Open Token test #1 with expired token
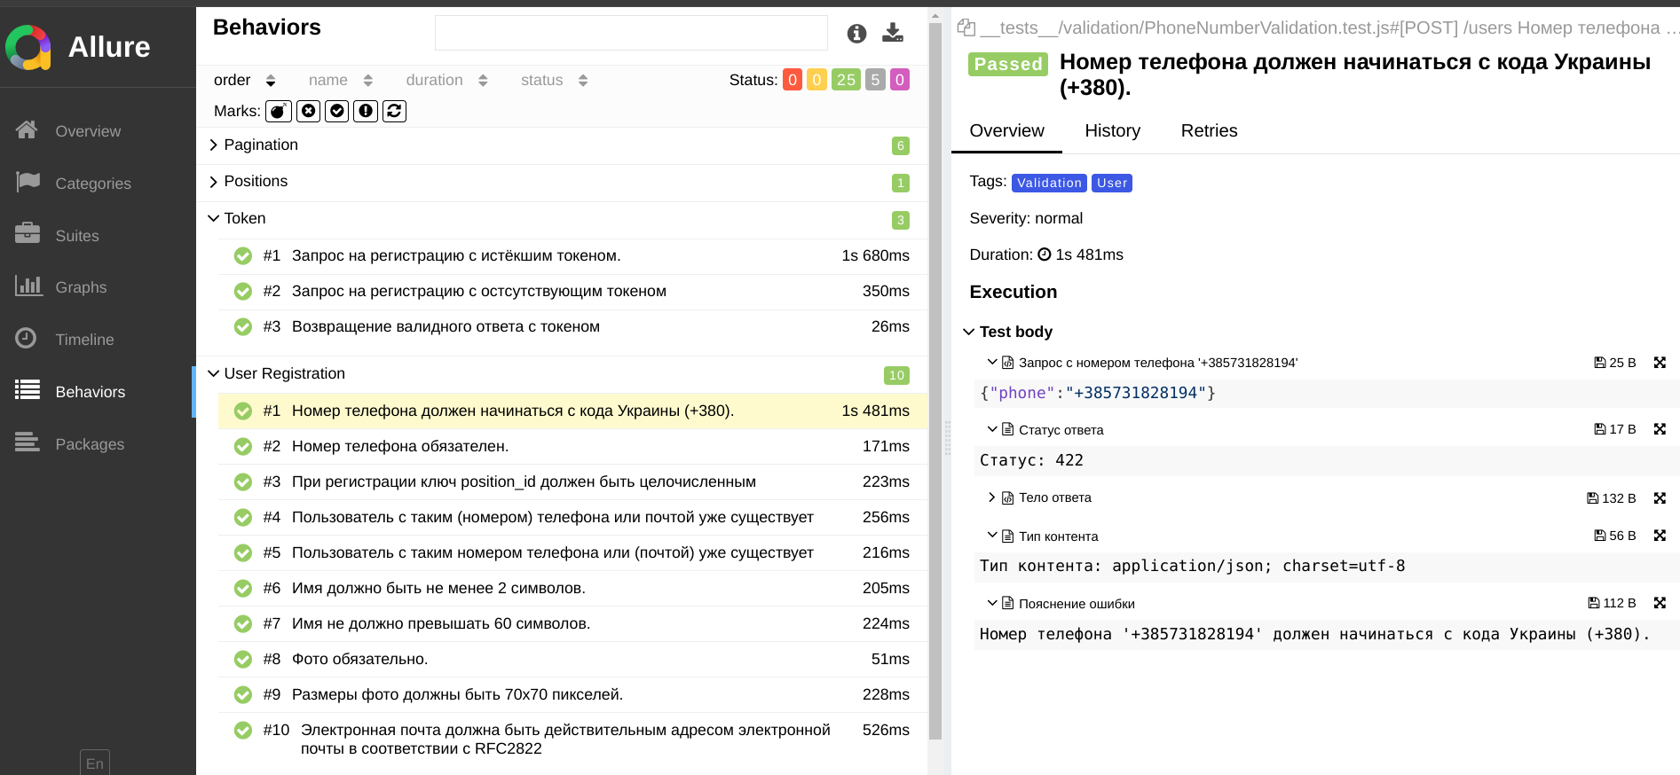Screen dimensions: 1680x775 (x=572, y=256)
